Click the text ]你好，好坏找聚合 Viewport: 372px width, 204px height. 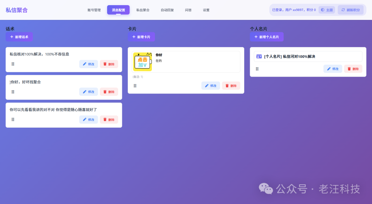[x=25, y=82]
